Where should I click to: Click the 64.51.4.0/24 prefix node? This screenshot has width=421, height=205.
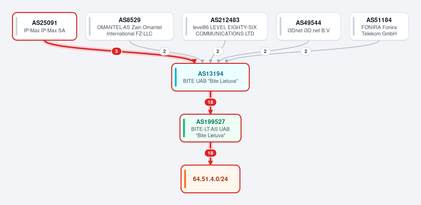210,179
